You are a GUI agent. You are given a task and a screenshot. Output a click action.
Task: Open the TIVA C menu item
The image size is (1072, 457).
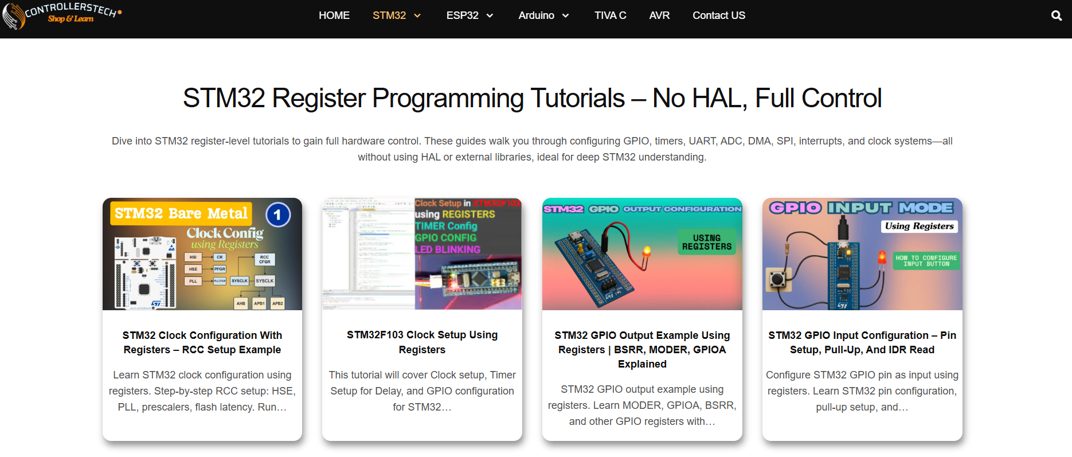[610, 15]
